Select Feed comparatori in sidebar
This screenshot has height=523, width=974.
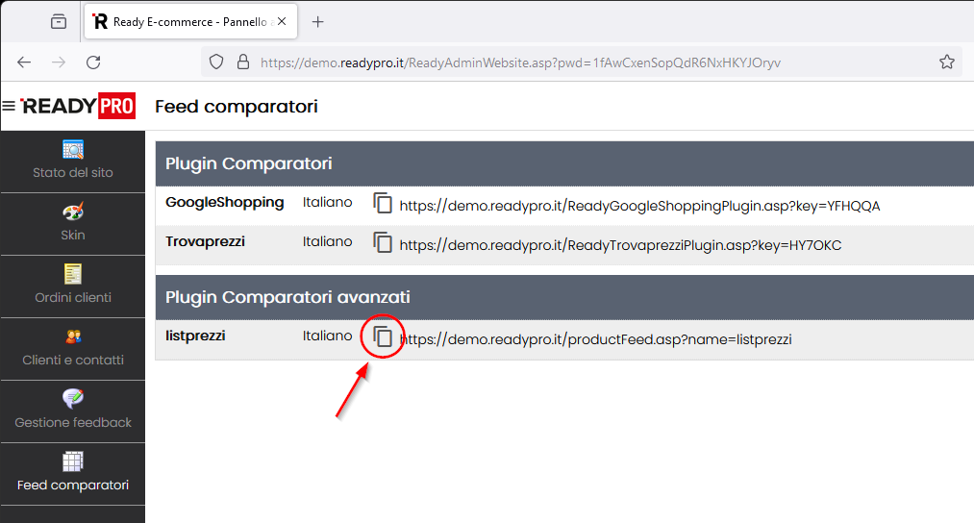[x=73, y=474]
